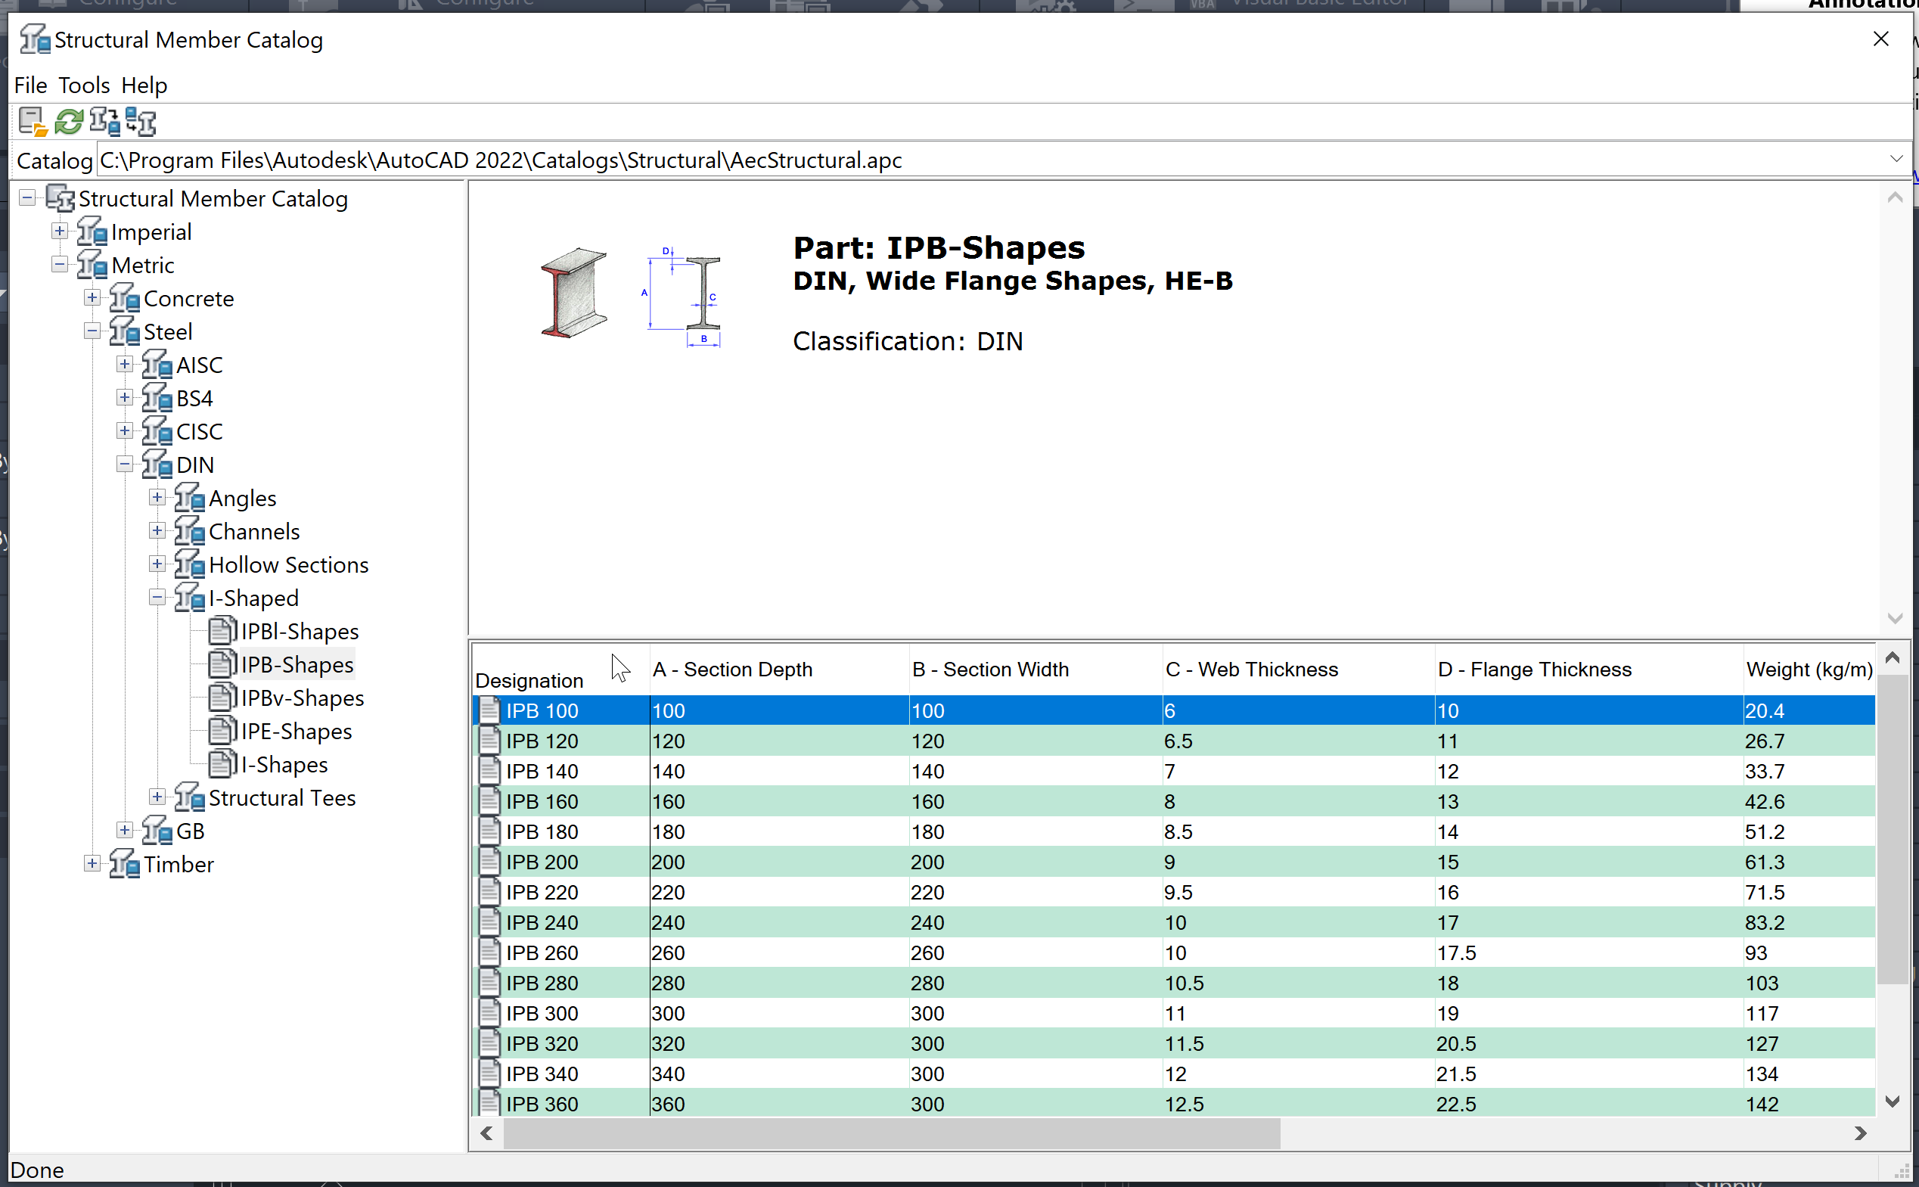This screenshot has height=1187, width=1919.
Task: Open the Tools menu
Action: tap(84, 85)
